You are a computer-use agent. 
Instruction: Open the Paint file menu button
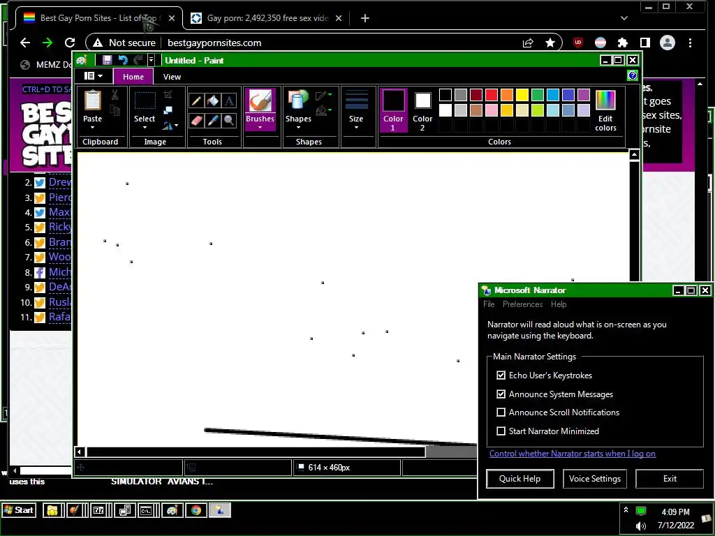(x=93, y=76)
